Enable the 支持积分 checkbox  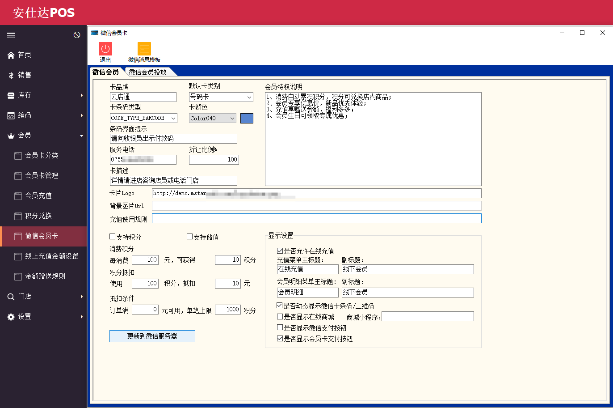pos(113,237)
